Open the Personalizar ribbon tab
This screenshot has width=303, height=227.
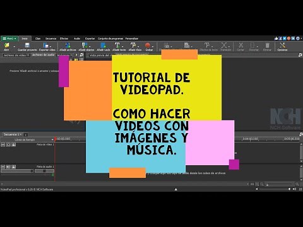coord(132,38)
